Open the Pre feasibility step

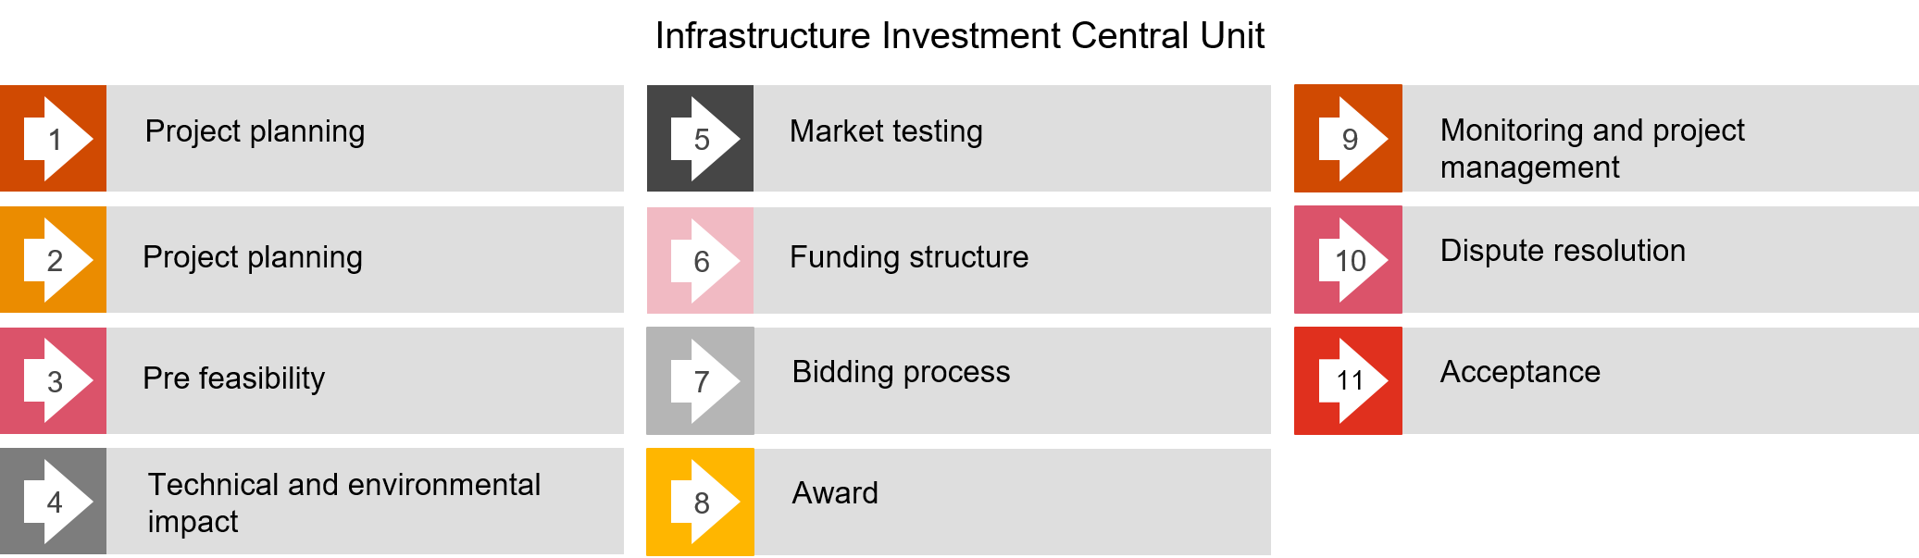(x=234, y=378)
